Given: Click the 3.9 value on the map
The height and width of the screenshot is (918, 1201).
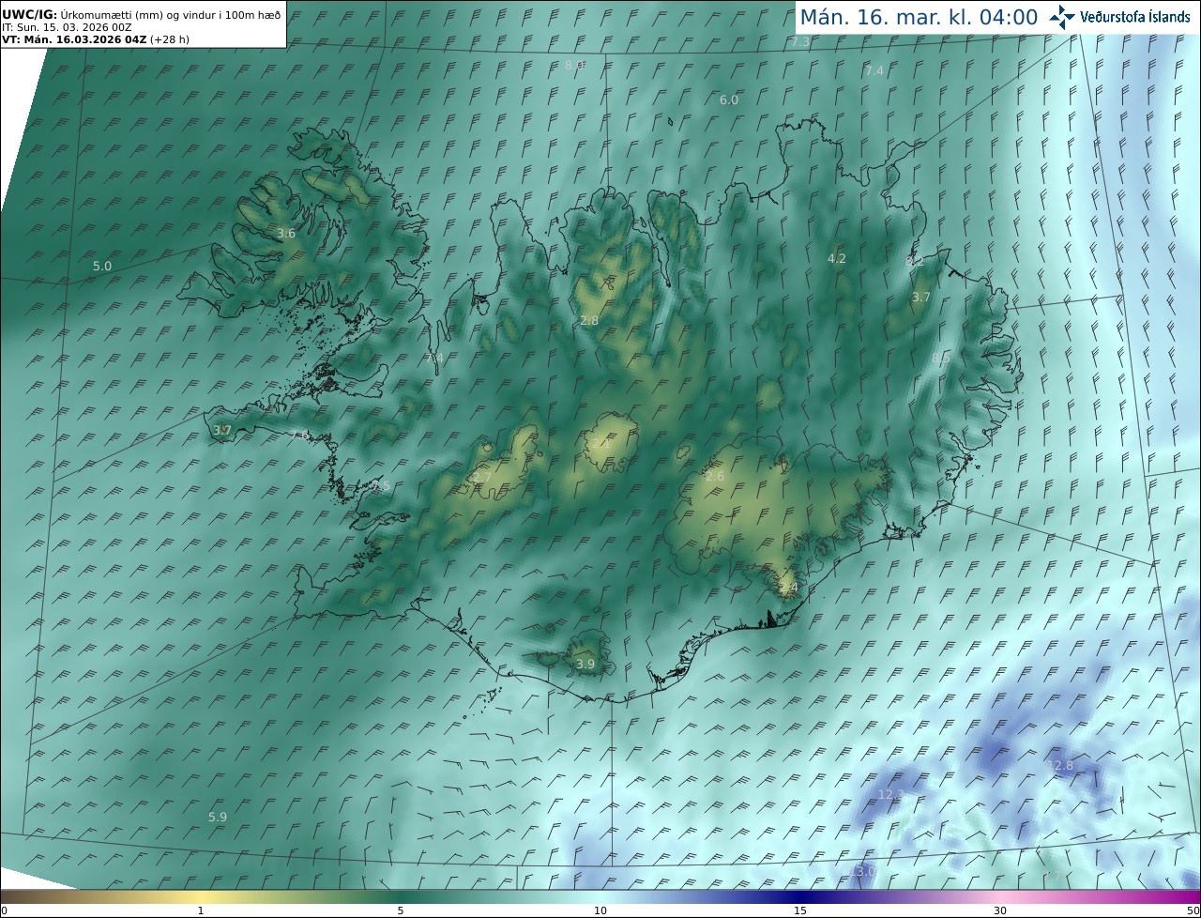Looking at the screenshot, I should click(585, 664).
